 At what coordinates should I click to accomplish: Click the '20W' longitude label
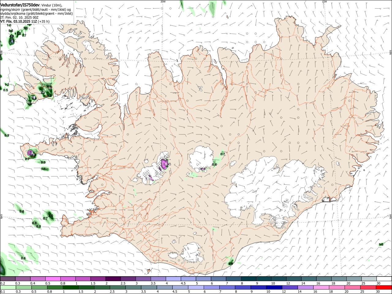click(x=163, y=2)
